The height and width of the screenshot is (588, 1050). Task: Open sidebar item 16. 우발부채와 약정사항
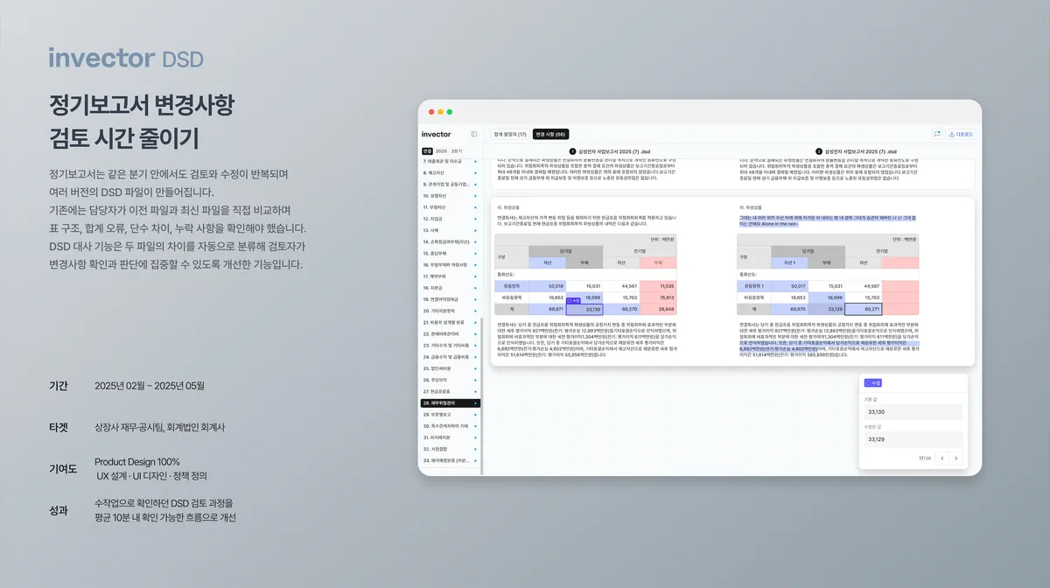[451, 264]
